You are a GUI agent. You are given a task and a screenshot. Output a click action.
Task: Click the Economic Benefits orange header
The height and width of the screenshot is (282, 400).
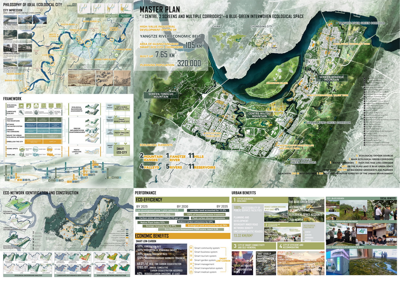(x=182, y=236)
